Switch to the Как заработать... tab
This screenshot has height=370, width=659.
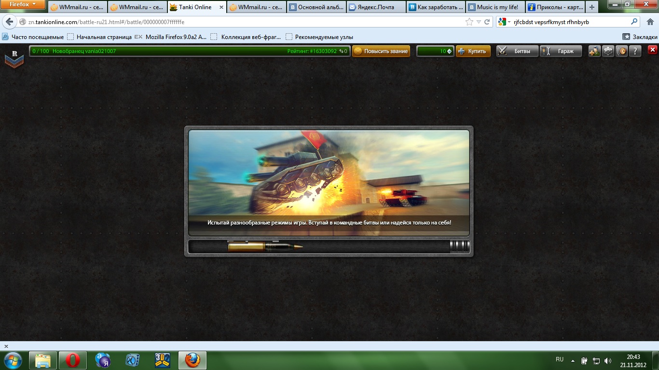point(436,7)
